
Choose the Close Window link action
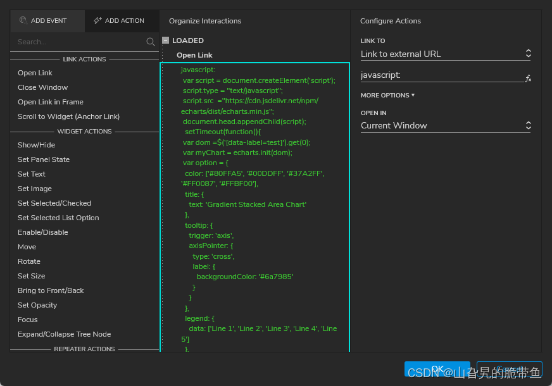click(42, 87)
